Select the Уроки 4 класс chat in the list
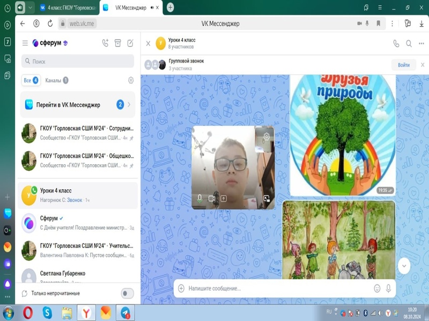Screen dimensions: 429x321 click(x=78, y=195)
